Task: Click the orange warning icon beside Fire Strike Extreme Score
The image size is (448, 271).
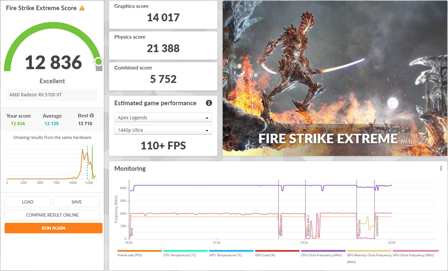Action: (82, 8)
